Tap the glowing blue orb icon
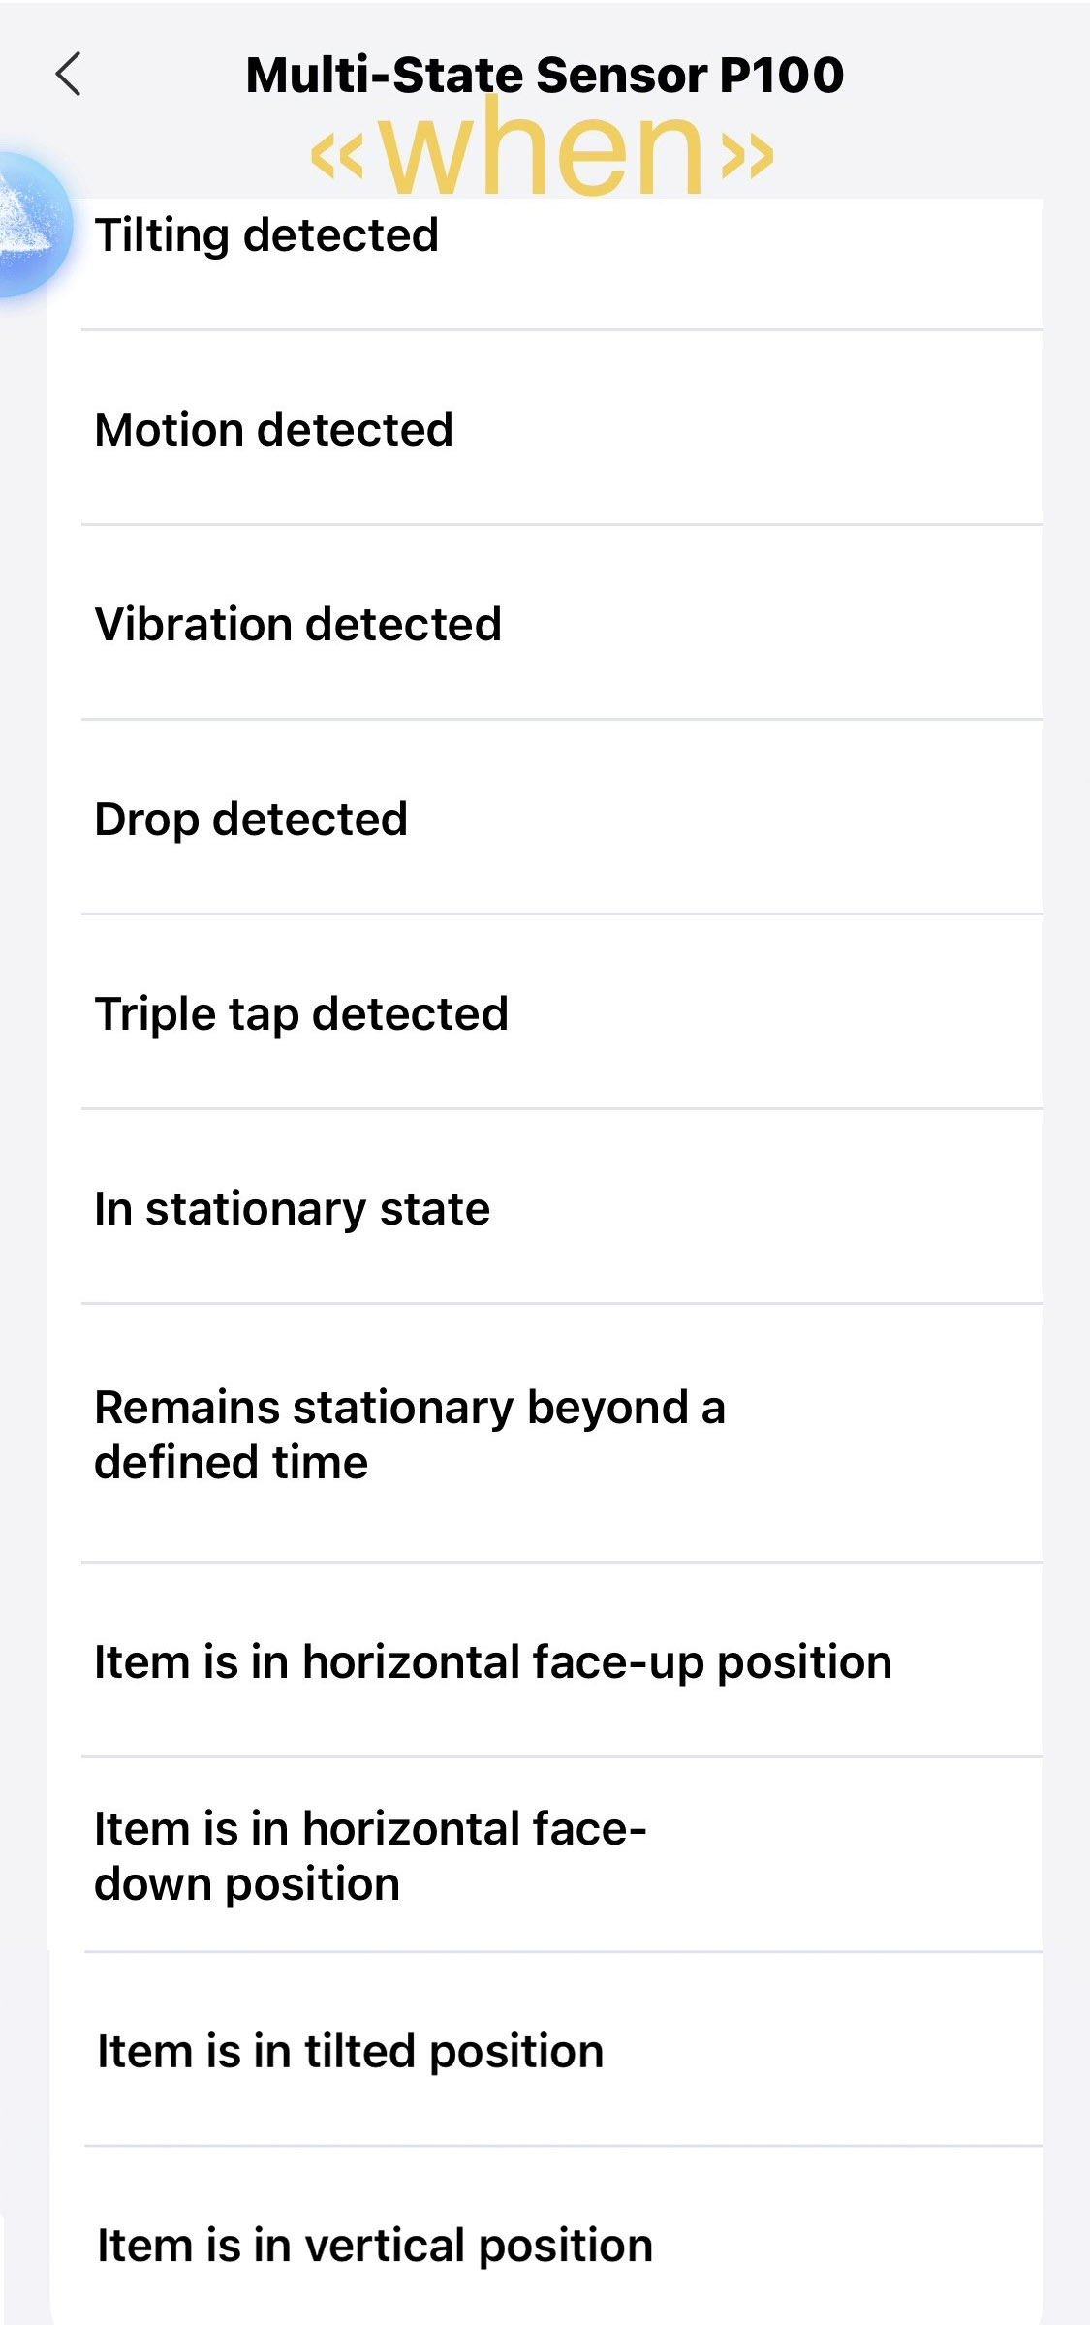Image resolution: width=1090 pixels, height=2325 pixels. (x=29, y=225)
